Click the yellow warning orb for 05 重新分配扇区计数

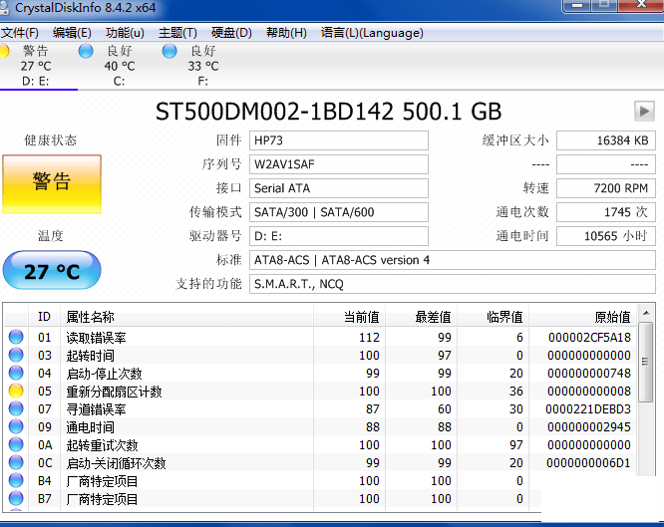pos(16,391)
